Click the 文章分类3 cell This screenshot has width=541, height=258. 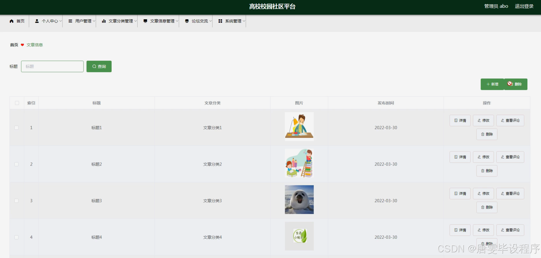coord(212,201)
